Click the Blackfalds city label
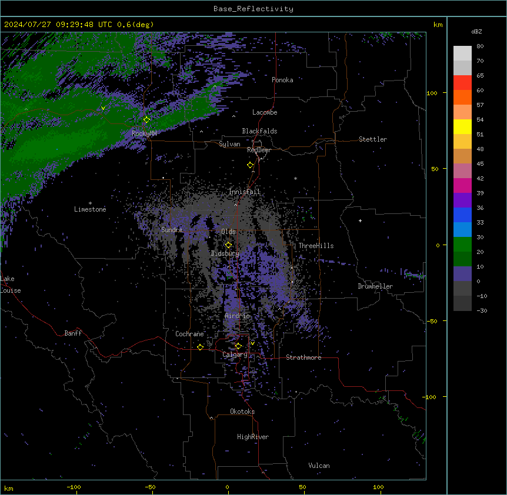This screenshot has width=507, height=495. [x=259, y=131]
